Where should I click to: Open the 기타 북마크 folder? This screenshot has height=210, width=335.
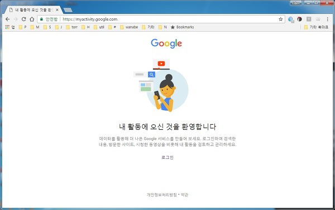(x=316, y=27)
